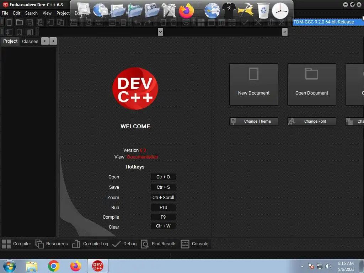
Task: Click the right arrow beside Classes tab
Action: [x=53, y=41]
